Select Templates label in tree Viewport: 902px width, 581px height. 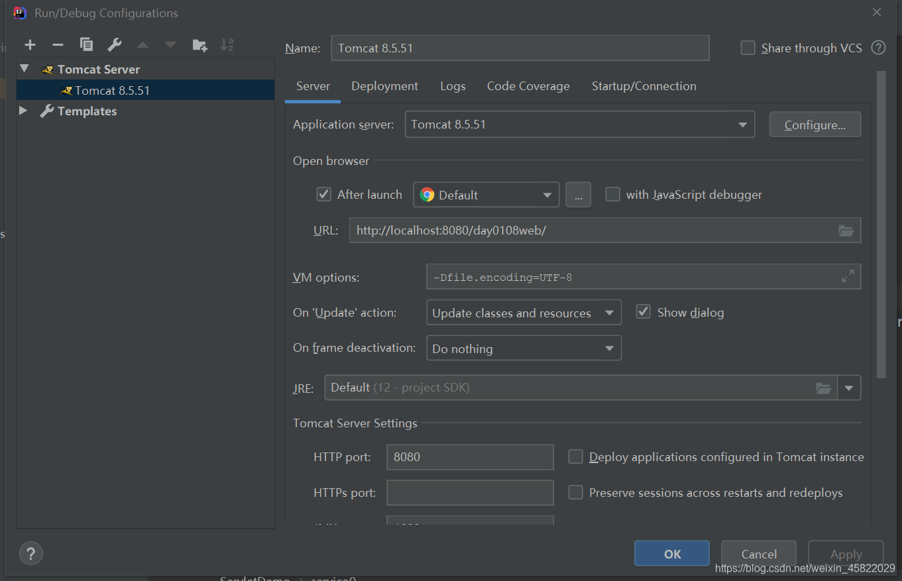click(x=87, y=111)
